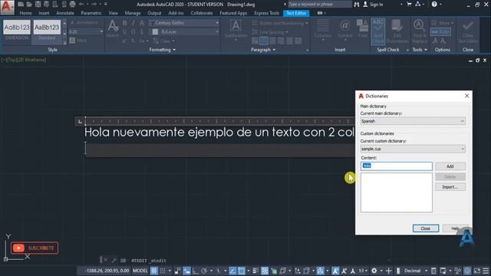
Task: Click Edit Dictionaries in the Spell Check panel
Action: [x=397, y=31]
